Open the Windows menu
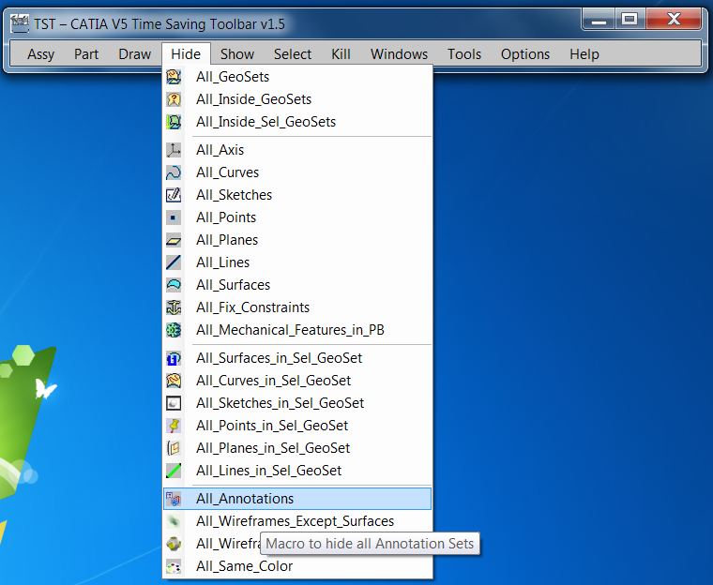This screenshot has width=713, height=585. [x=399, y=54]
